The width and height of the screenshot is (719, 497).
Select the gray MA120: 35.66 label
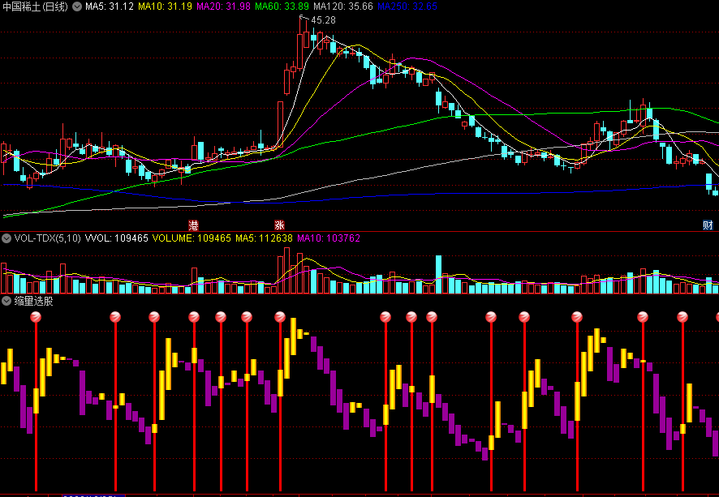click(343, 6)
